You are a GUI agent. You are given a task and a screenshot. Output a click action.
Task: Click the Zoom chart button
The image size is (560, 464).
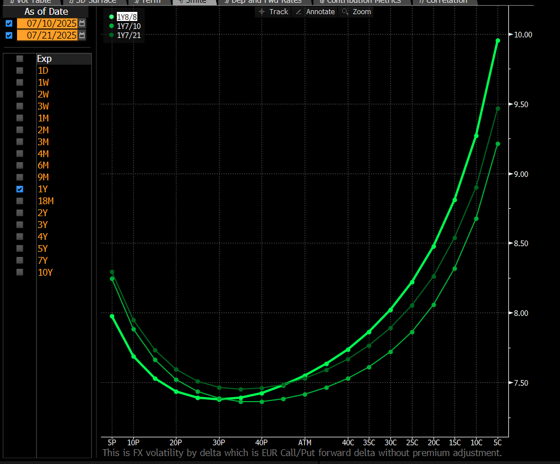tap(356, 12)
